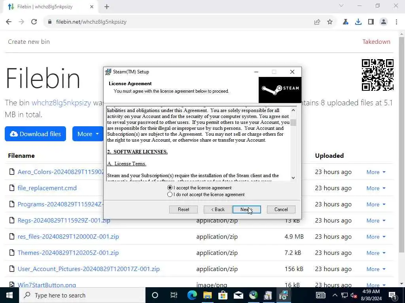
Task: Open Chrome profile avatar
Action: click(384, 22)
